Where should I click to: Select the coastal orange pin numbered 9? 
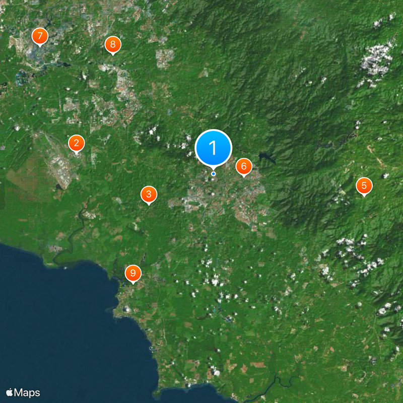(133, 273)
